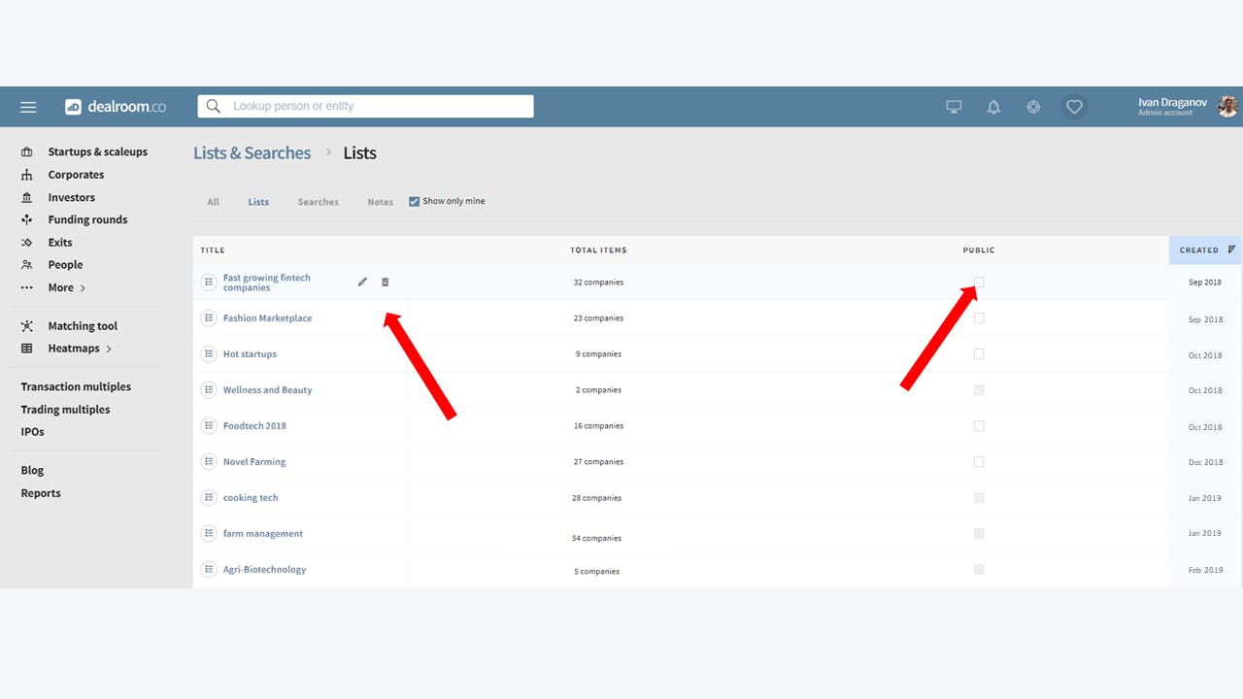This screenshot has width=1243, height=699.
Task: Open the hamburger navigation menu
Action: click(28, 107)
